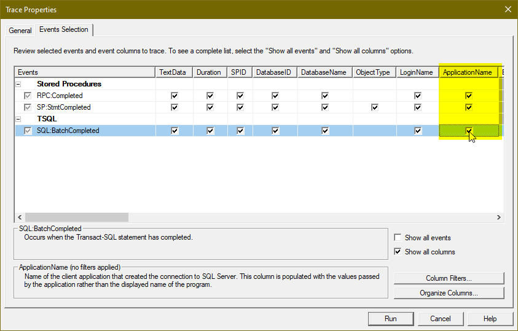Screen dimensions: 518x331
Task: Click the ObjectType column header
Action: (x=375, y=72)
